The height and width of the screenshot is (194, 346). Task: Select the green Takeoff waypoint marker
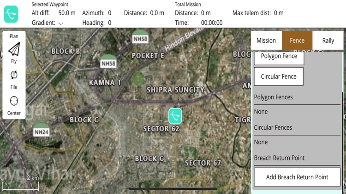point(138,78)
